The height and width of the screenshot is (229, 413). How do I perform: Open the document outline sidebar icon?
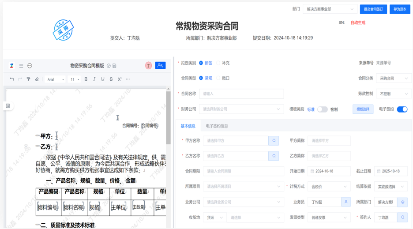[8, 106]
